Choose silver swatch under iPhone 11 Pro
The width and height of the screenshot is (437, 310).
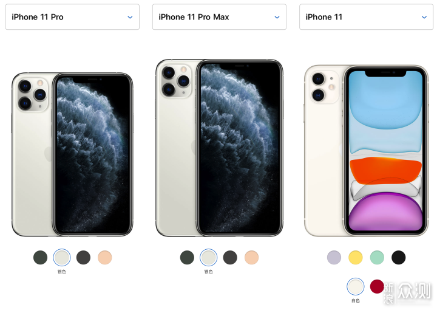pos(62,257)
